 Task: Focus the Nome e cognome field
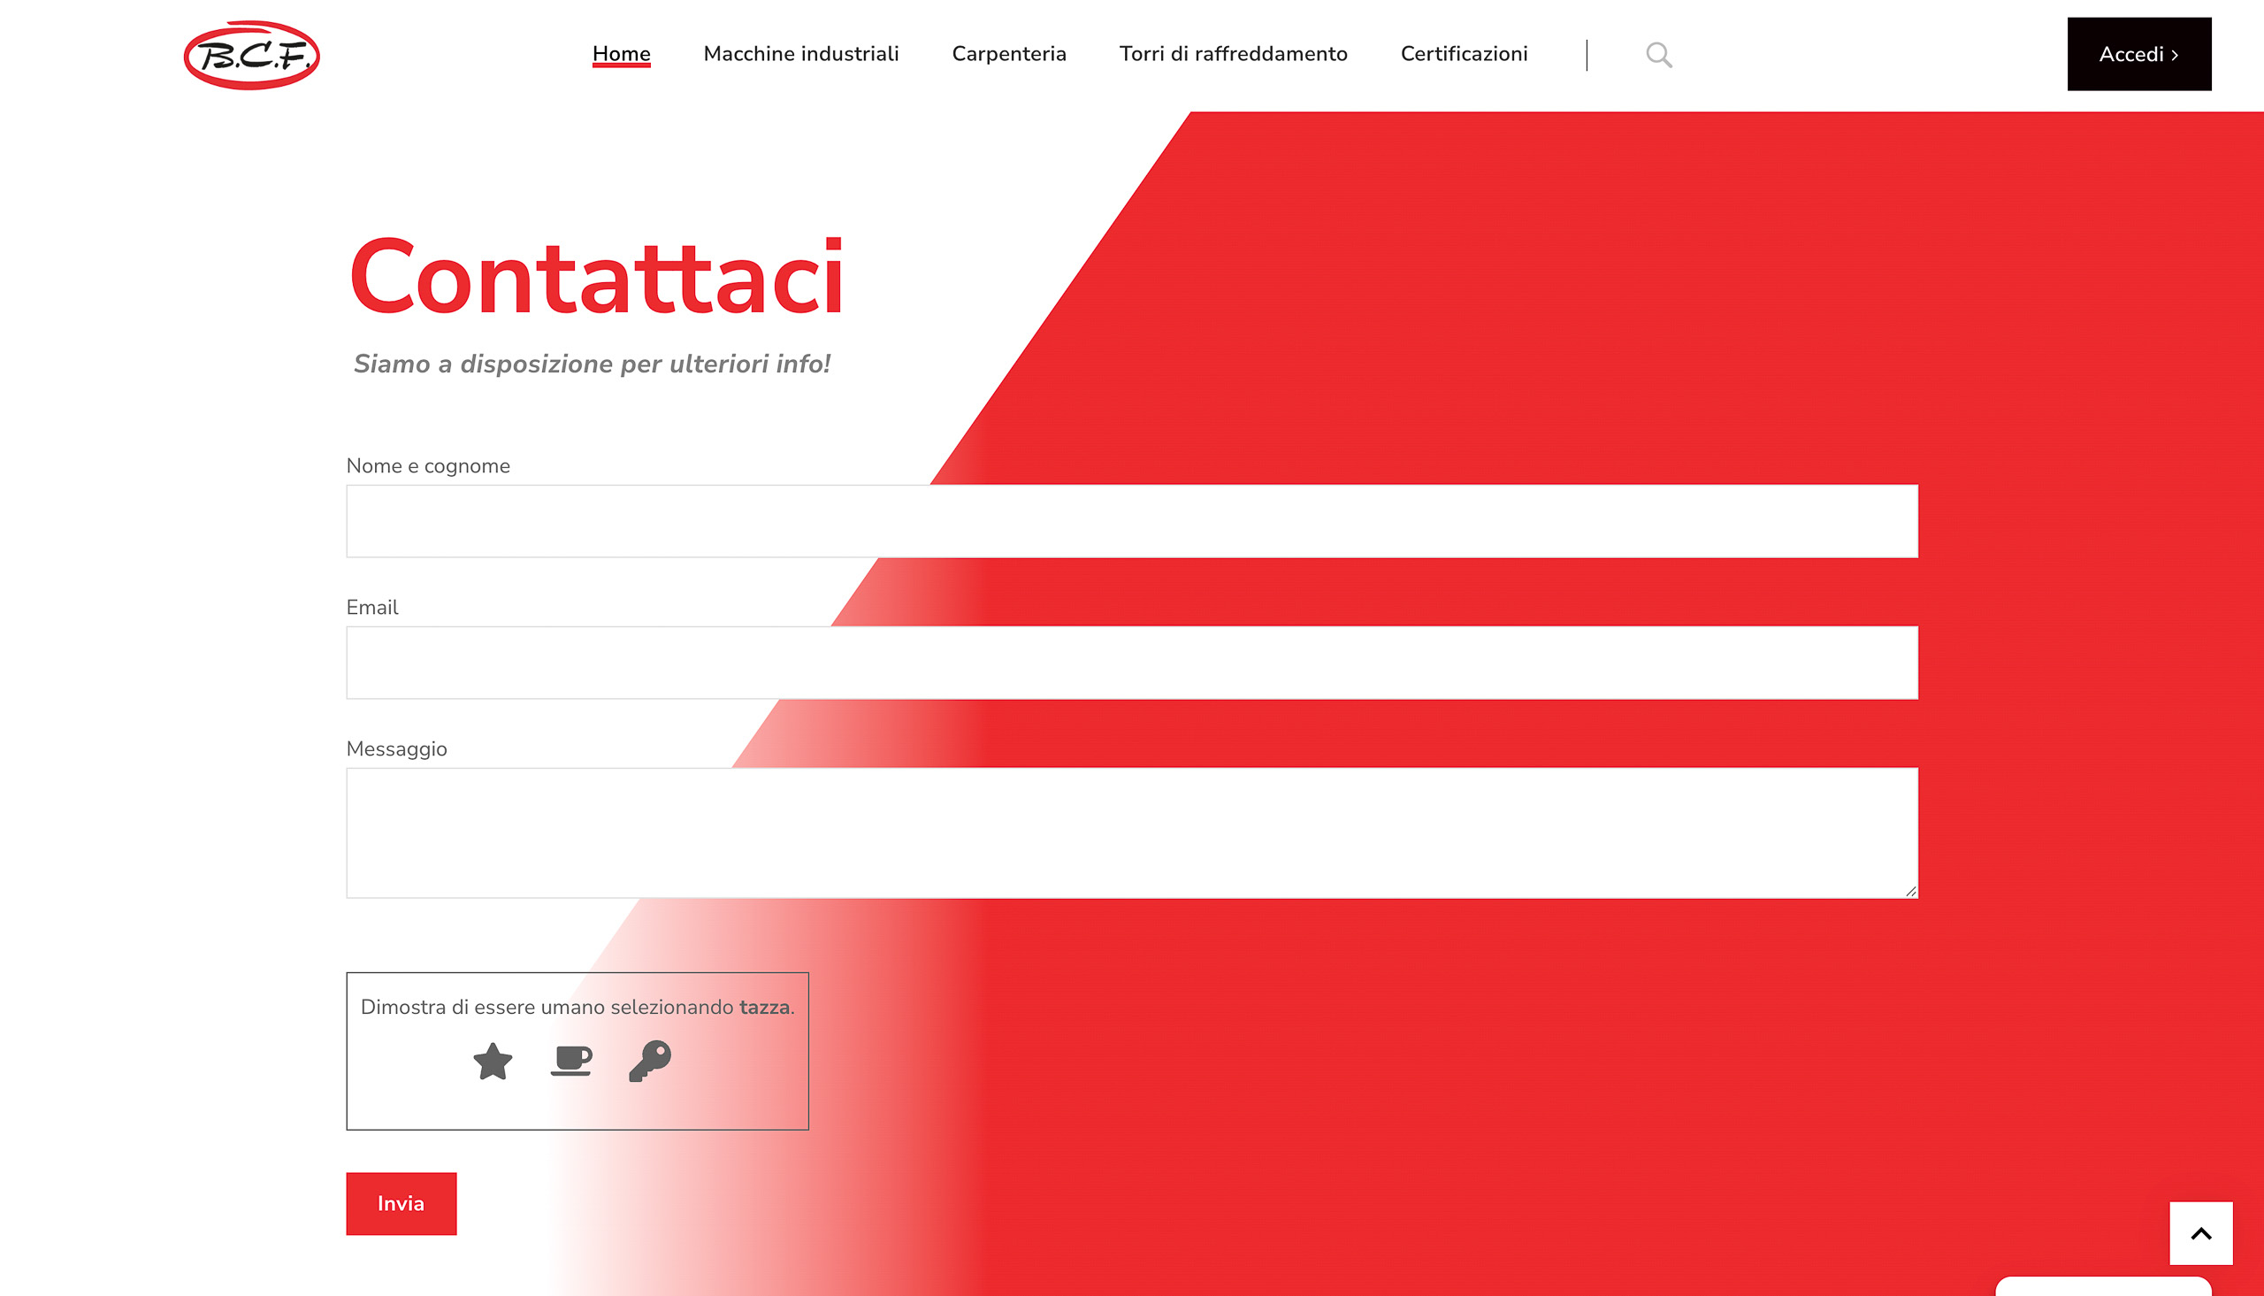pyautogui.click(x=1131, y=522)
